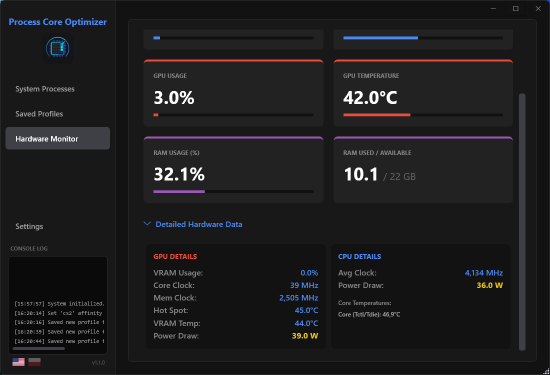Screen dimensions: 550x375
Task: Click the GPU USAGE 3.0% value
Action: 174,97
